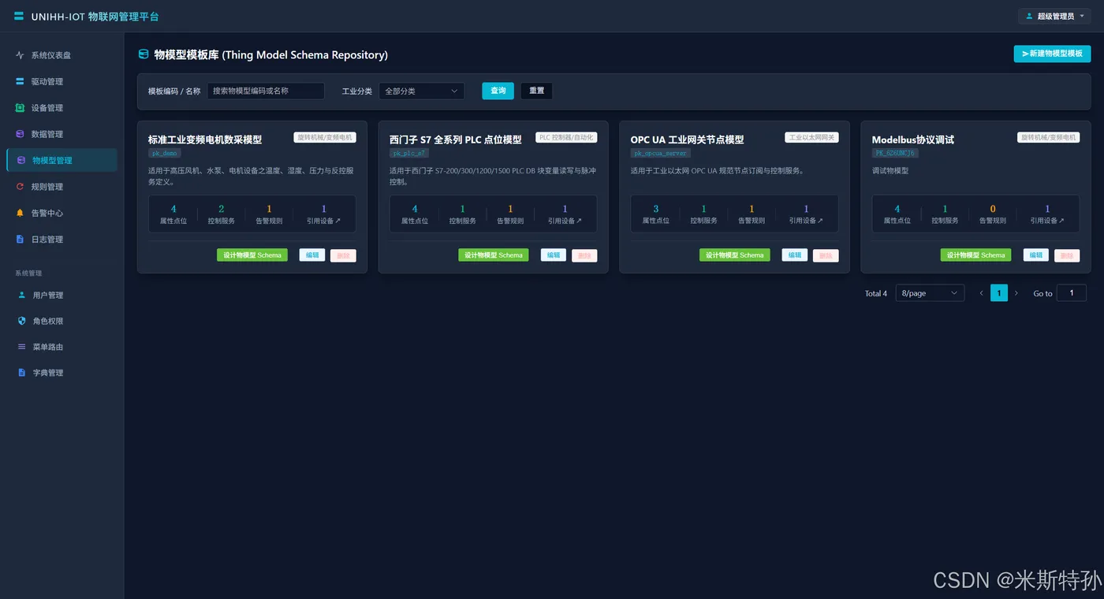1104x599 pixels.
Task: Open 驱动管理 via its sidebar icon
Action: click(20, 81)
